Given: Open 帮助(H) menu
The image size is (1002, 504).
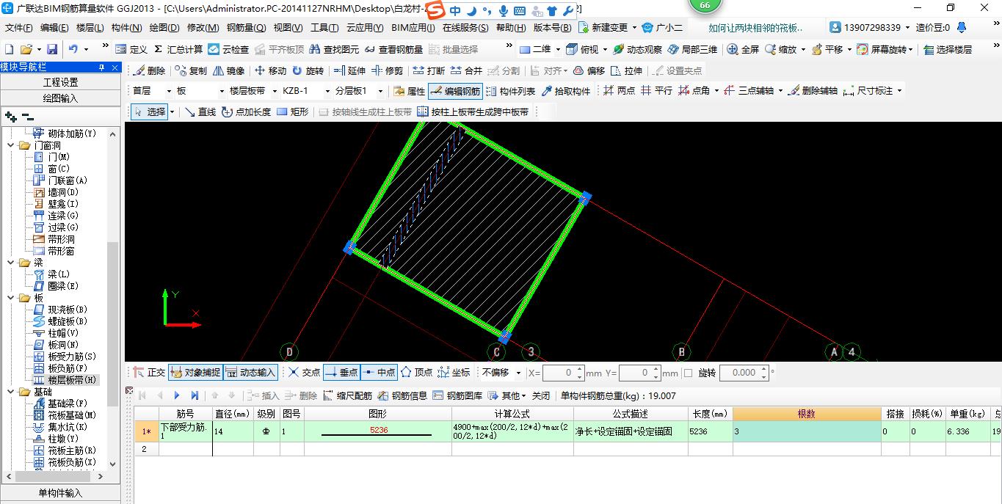Looking at the screenshot, I should coord(511,28).
